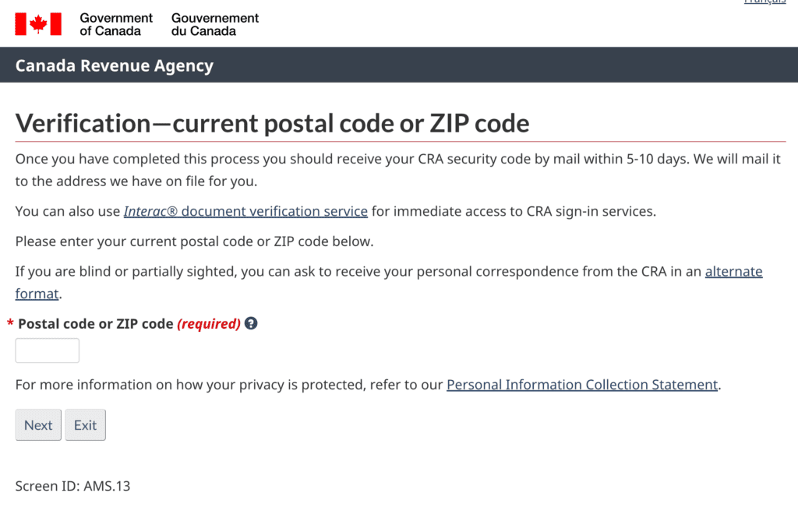Click the Canada Revenue Agency banner title
This screenshot has width=798, height=507.
[115, 65]
